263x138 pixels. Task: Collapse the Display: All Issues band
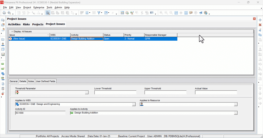(x=12, y=31)
